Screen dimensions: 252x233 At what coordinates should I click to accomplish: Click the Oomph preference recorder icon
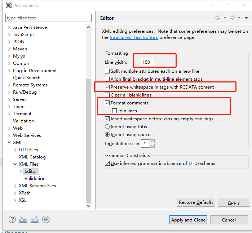[45, 219]
